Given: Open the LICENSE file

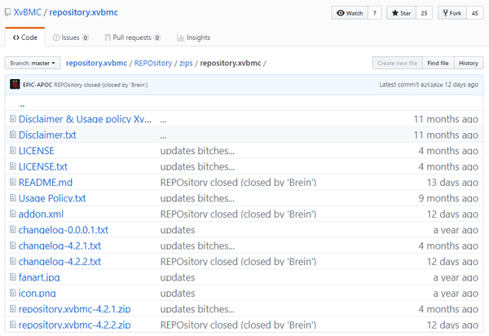Looking at the screenshot, I should (37, 151).
